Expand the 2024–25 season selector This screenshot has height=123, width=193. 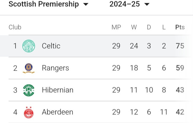pyautogui.click(x=129, y=4)
